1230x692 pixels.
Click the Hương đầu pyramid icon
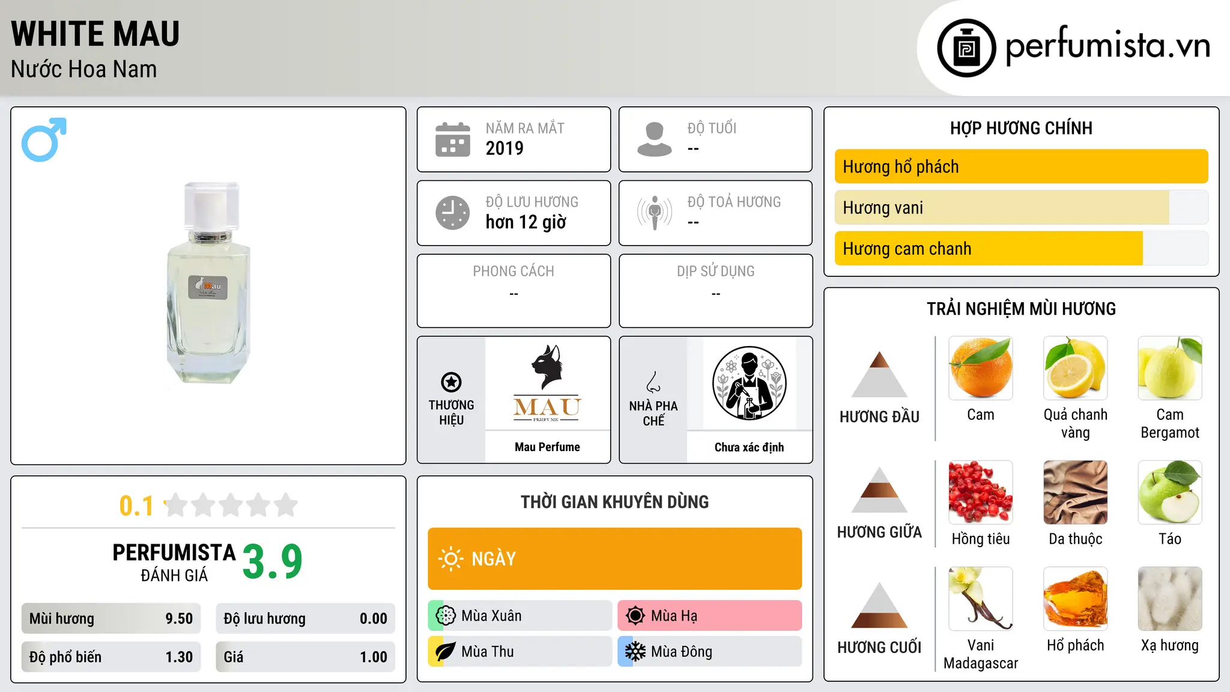tap(879, 374)
